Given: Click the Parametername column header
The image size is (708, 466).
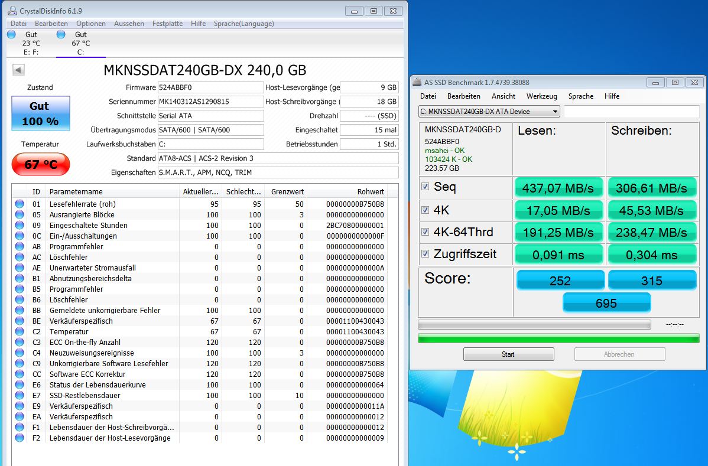Looking at the screenshot, I should [x=112, y=192].
